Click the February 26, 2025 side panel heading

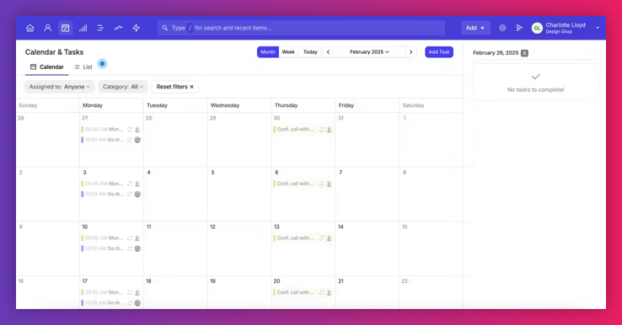(x=496, y=53)
